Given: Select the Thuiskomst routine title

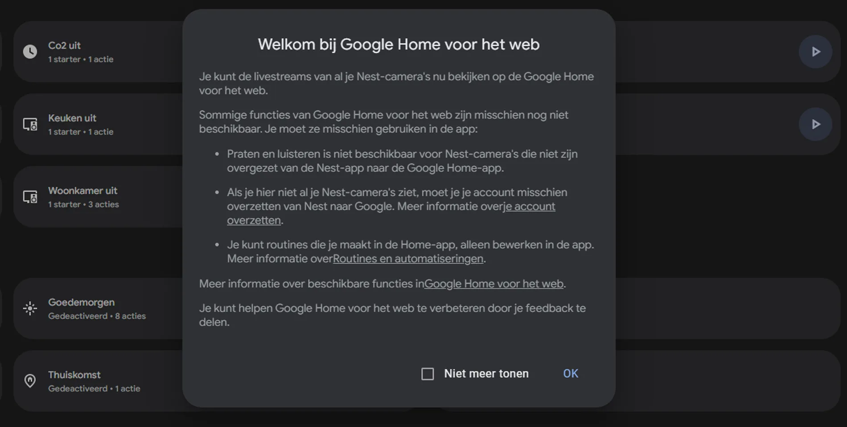Looking at the screenshot, I should pos(74,375).
